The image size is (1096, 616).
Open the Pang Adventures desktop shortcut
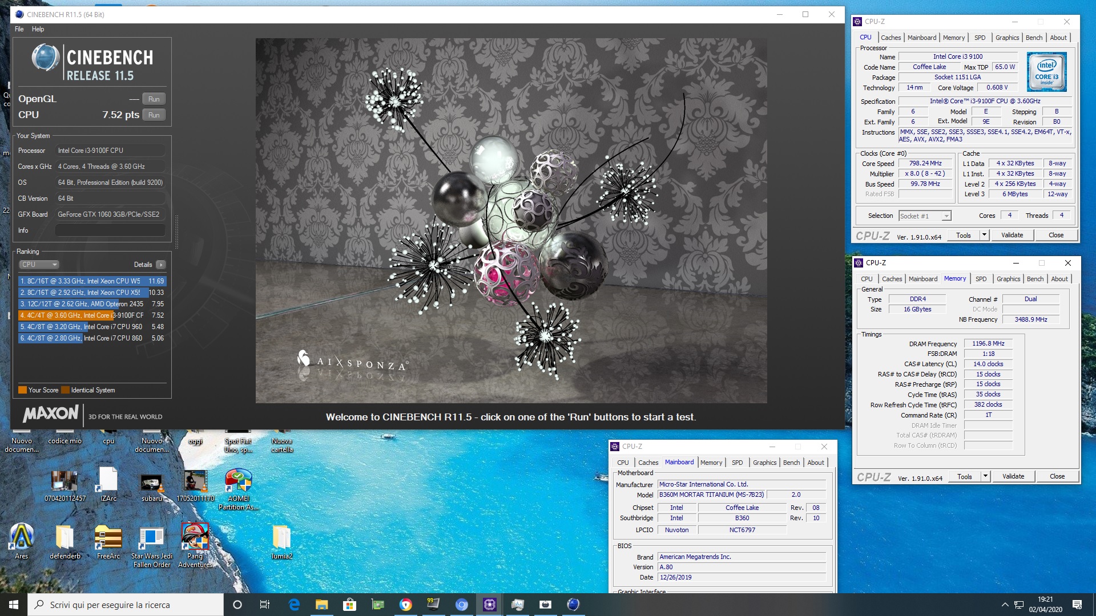[x=195, y=546]
